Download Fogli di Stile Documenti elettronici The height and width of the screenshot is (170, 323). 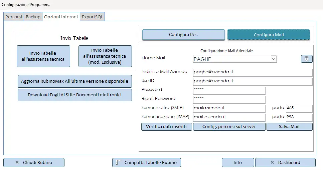tap(74, 95)
